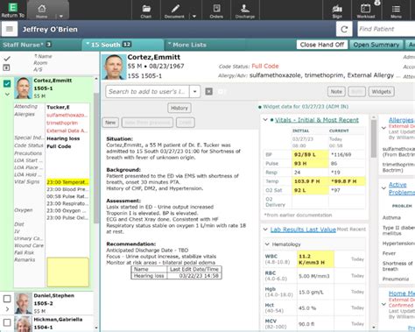Click the yellow Remarks box
Viewport: 415px width, 332px height.
(x=67, y=272)
